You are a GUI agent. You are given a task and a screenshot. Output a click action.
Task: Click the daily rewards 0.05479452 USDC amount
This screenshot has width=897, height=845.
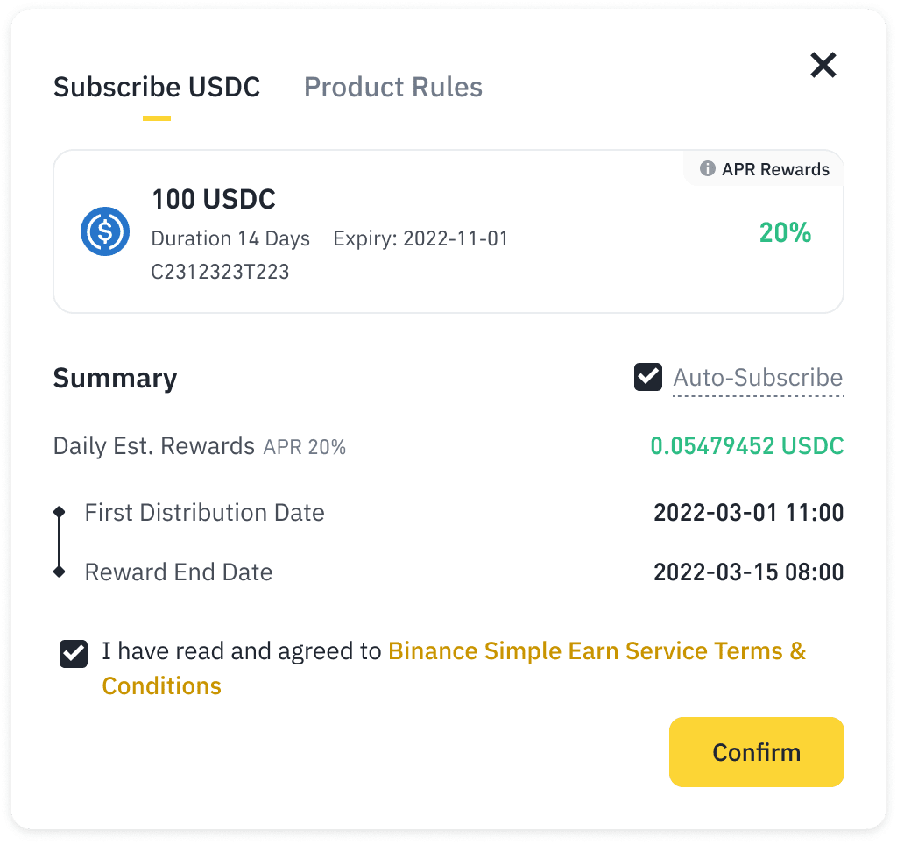click(746, 446)
